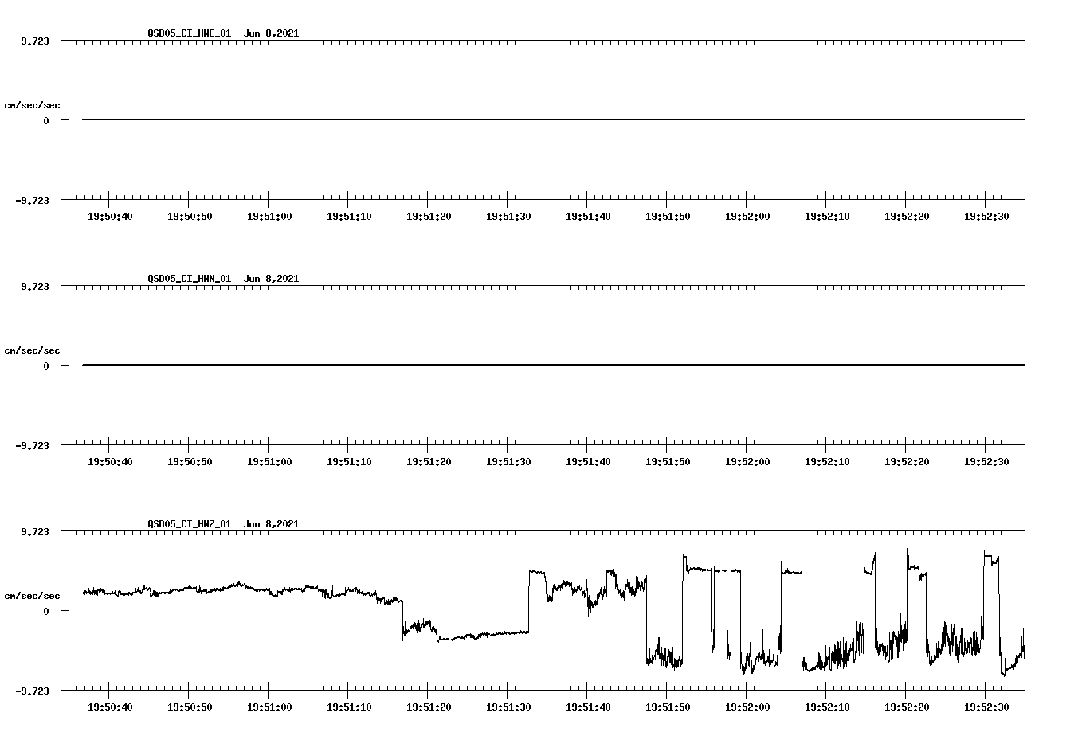Image resolution: width=1082 pixels, height=736 pixels.
Task: Click the QSD05_CI_HNZ_01 chart title
Action: [223, 524]
